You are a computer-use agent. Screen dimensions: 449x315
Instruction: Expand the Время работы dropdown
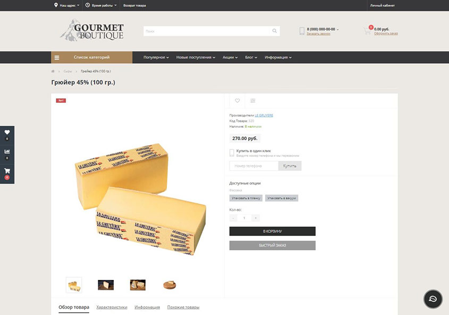pyautogui.click(x=101, y=5)
